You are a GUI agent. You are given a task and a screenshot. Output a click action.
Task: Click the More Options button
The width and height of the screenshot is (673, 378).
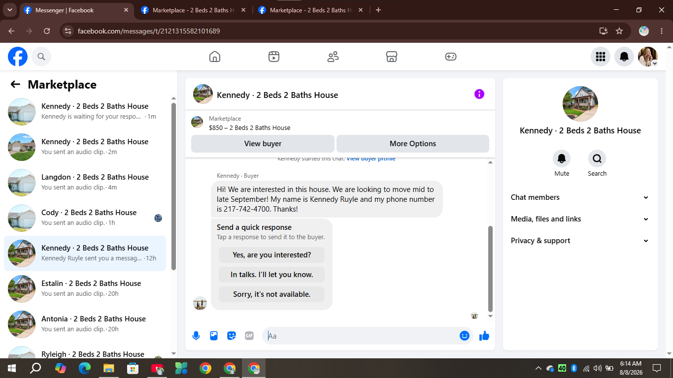tap(413, 144)
